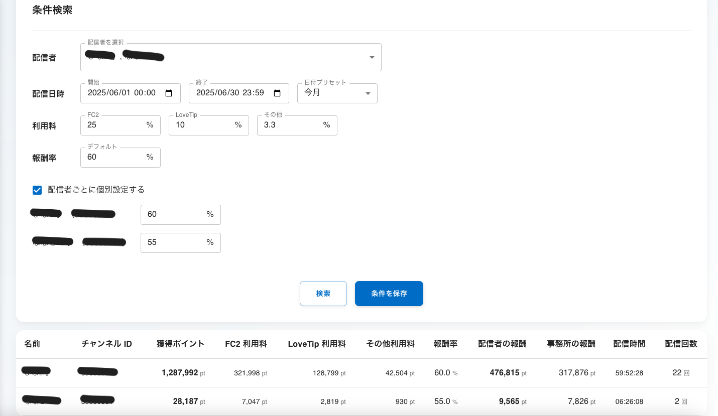The width and height of the screenshot is (718, 416).
Task: Select the 配信時間 column header
Action: (629, 344)
